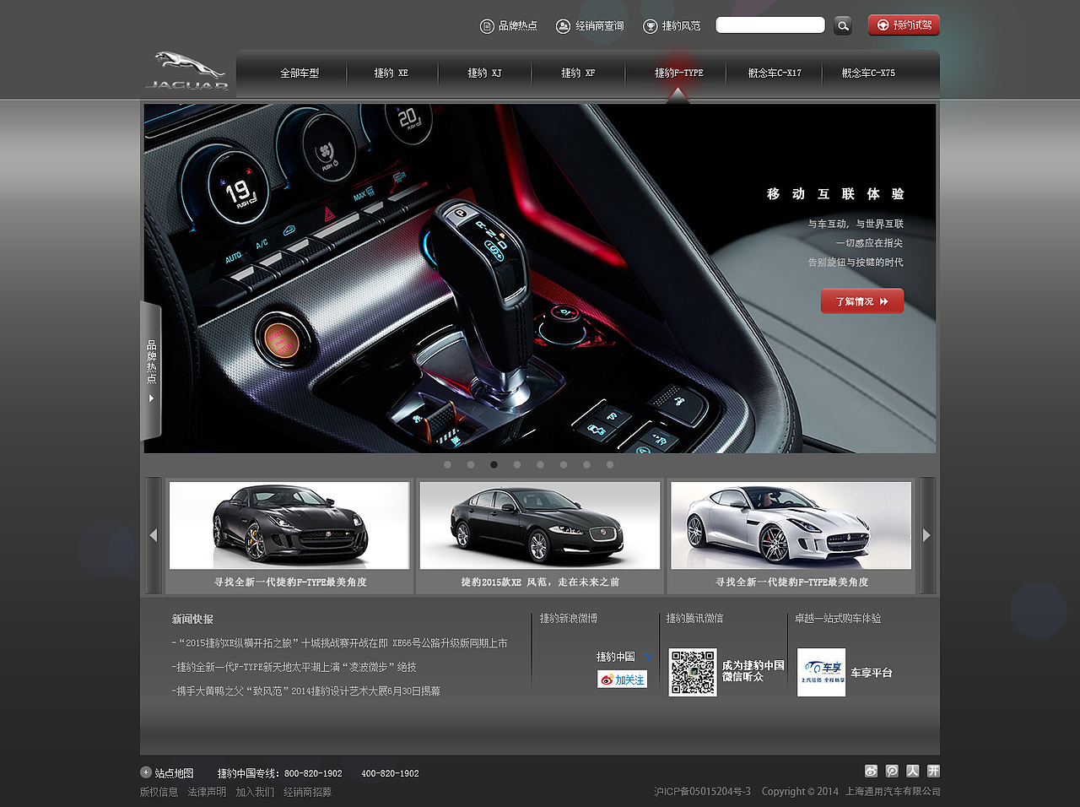This screenshot has height=807, width=1080.
Task: Select the fourth banner carousel dot
Action: tap(517, 464)
